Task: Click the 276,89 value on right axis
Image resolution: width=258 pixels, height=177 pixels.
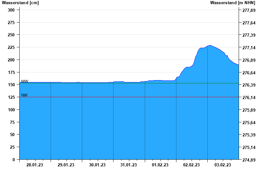Action: (249, 60)
